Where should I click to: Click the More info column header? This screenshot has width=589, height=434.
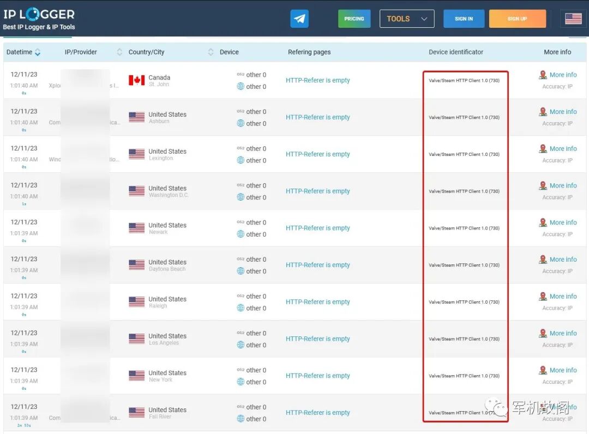tap(557, 52)
